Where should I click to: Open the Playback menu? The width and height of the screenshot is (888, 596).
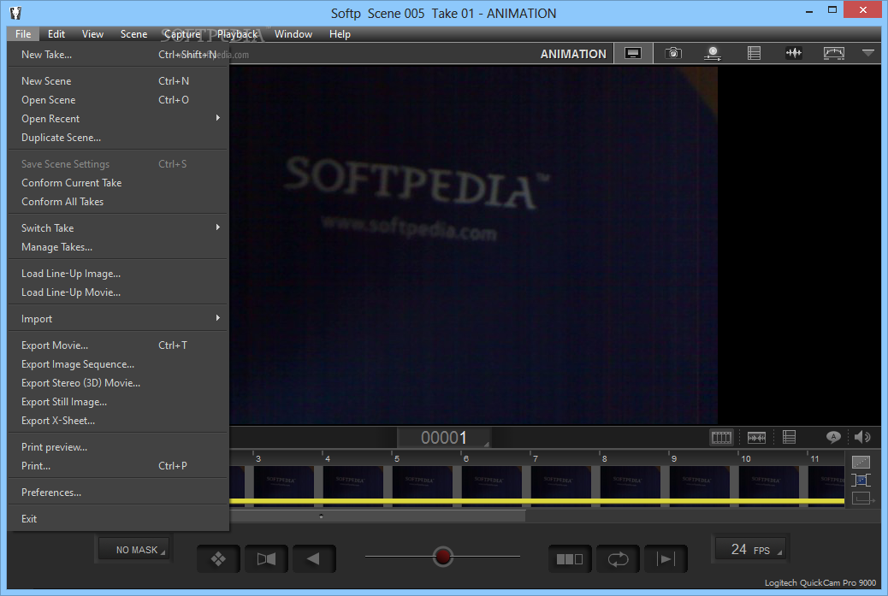click(x=237, y=34)
